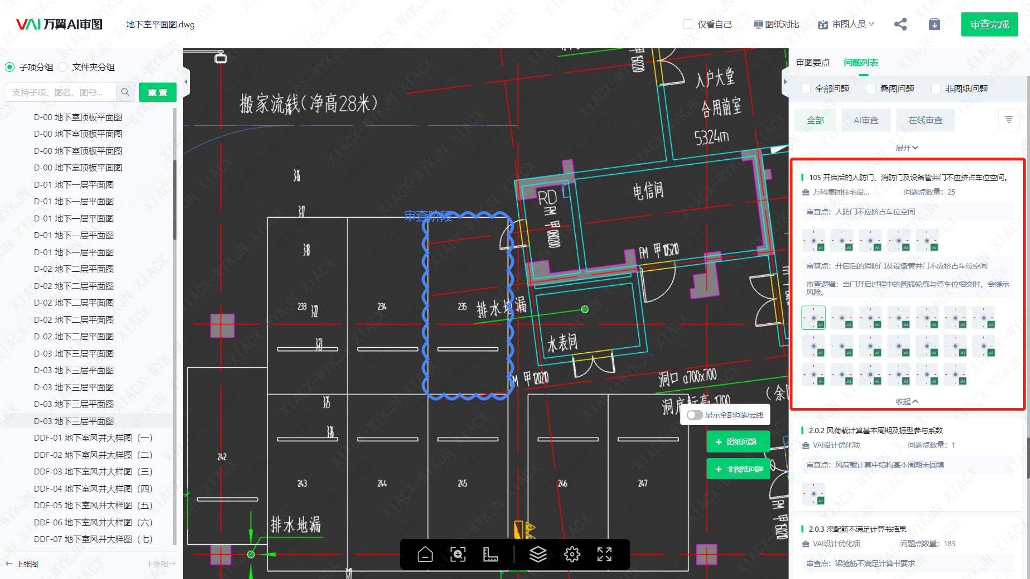Toggle 显示全部问题云线 switch

695,414
